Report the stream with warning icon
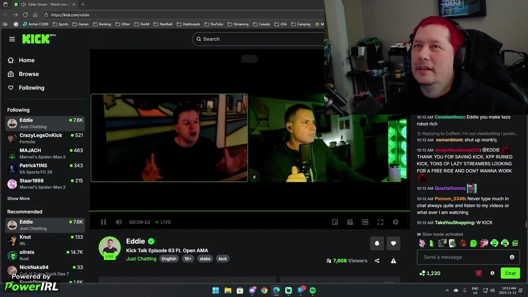Screen dimensions: 528x297 coord(394,261)
